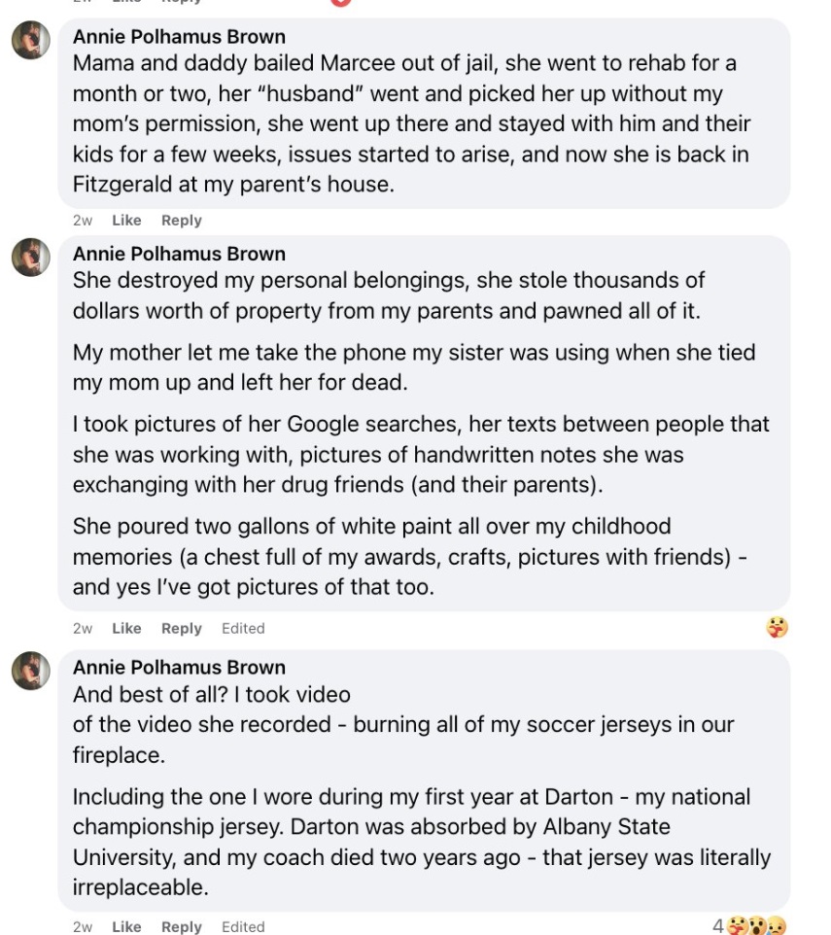Click the Edited label under the third comment
The width and height of the screenshot is (831, 935).
tap(243, 926)
